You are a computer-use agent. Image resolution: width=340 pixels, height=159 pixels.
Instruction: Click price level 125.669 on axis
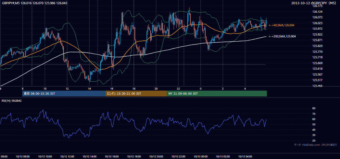click(317, 63)
